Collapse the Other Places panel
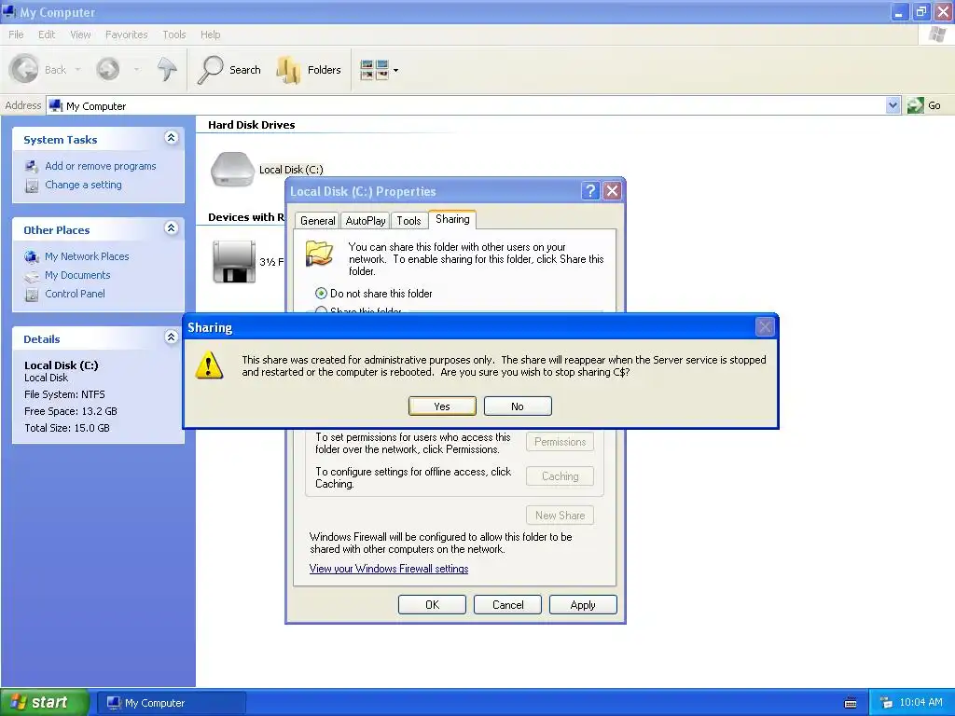The image size is (955, 716). tap(172, 227)
